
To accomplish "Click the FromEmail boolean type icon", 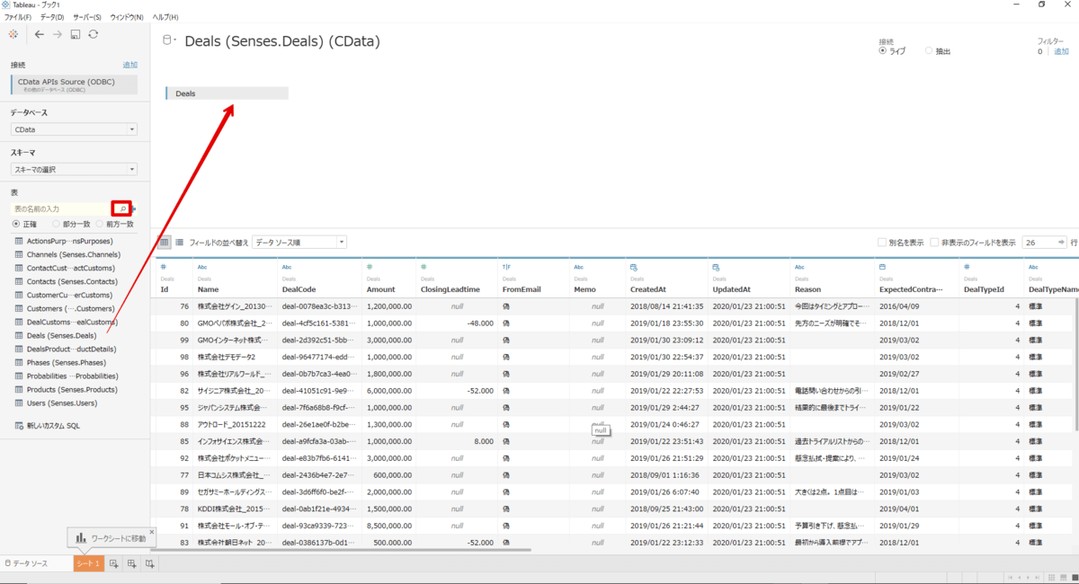I will click(506, 267).
